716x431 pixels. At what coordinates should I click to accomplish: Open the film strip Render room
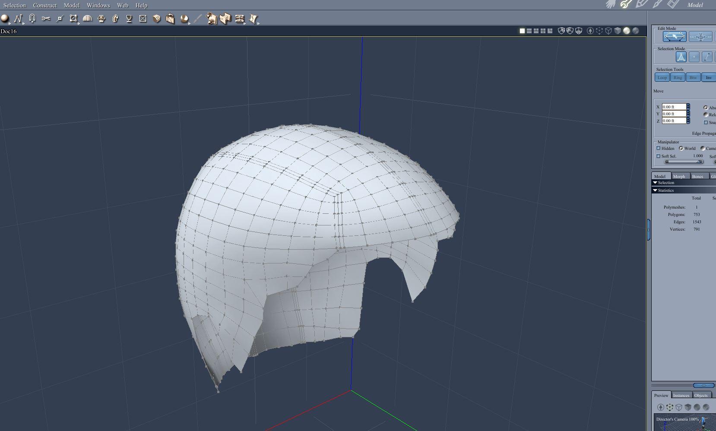(x=672, y=5)
